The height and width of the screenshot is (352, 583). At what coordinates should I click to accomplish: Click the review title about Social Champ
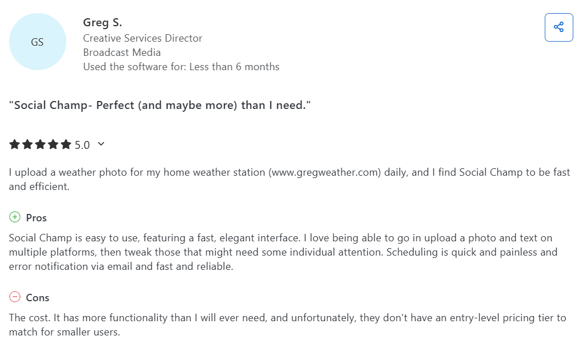(x=160, y=106)
